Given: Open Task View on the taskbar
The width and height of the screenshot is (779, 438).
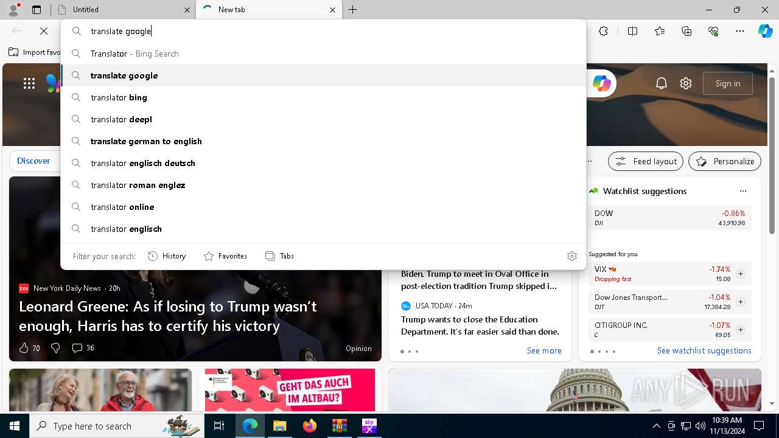Looking at the screenshot, I should 219,426.
